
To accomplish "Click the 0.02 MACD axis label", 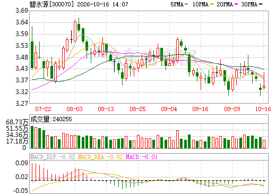I will [22, 177].
